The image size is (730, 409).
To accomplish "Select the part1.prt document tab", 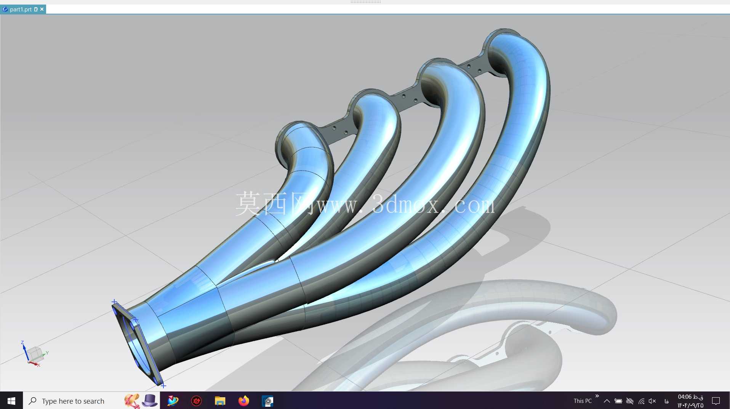I will (x=23, y=9).
